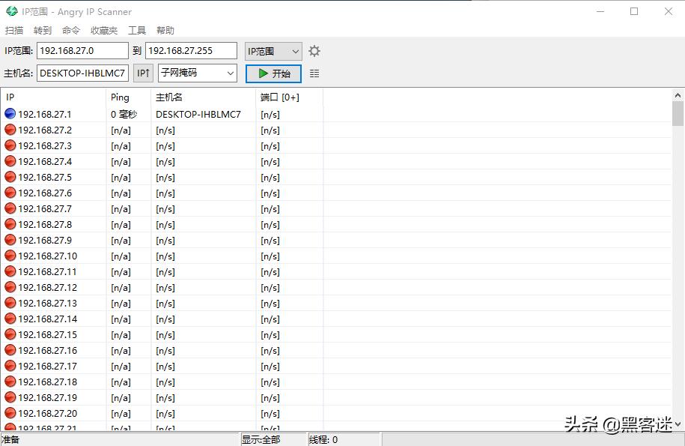The image size is (685, 446).
Task: Click the scrollbar up arrow
Action: 678,94
